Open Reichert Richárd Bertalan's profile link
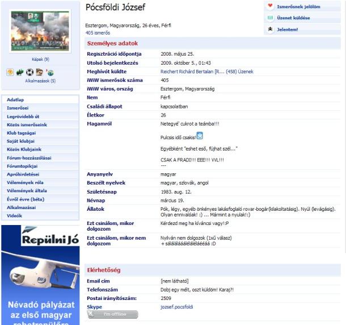The image size is (346, 325). (x=192, y=72)
